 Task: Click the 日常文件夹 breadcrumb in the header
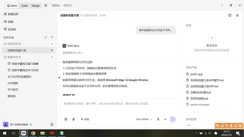coord(89,16)
